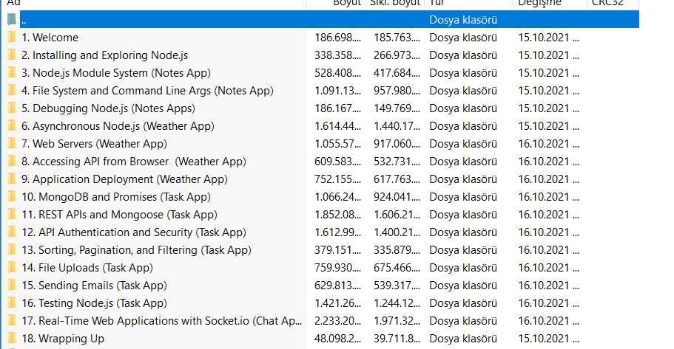The width and height of the screenshot is (674, 349).
Task: Select 4. File System and Command Line Args
Action: click(x=147, y=91)
